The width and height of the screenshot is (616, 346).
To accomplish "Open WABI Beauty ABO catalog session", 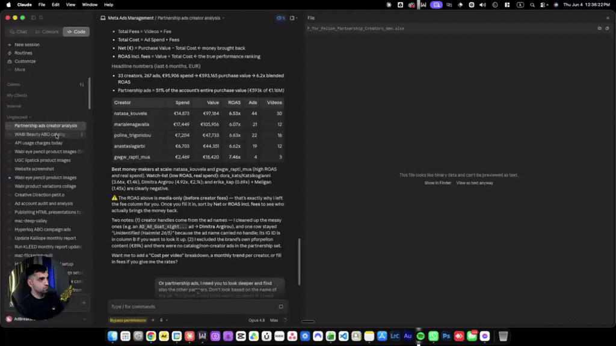I will (x=40, y=135).
